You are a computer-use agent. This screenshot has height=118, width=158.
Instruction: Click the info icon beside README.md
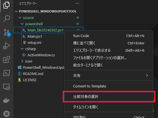click(20, 74)
